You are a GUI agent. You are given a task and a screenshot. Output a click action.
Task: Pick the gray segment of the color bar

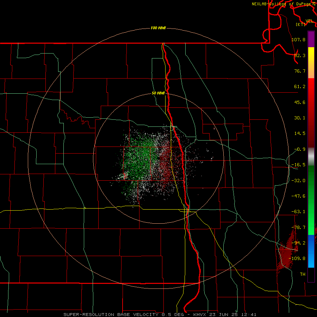pos(311,157)
